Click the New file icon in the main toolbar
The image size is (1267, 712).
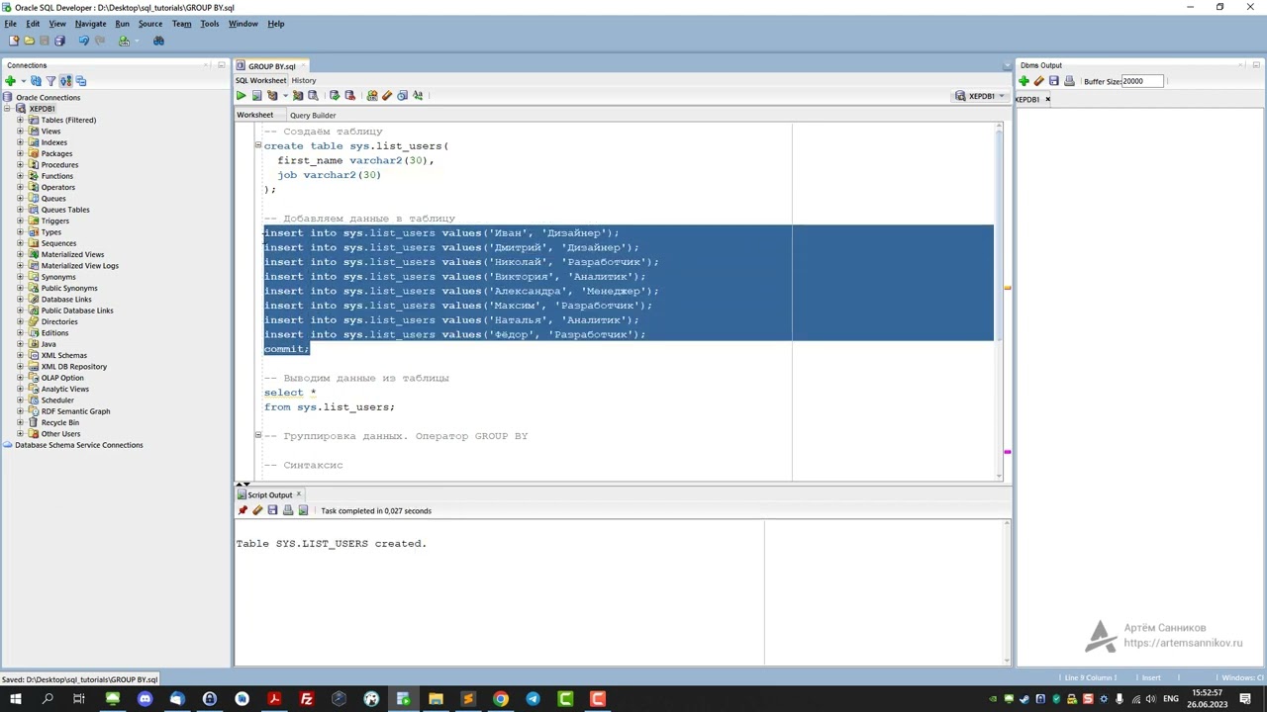(14, 41)
